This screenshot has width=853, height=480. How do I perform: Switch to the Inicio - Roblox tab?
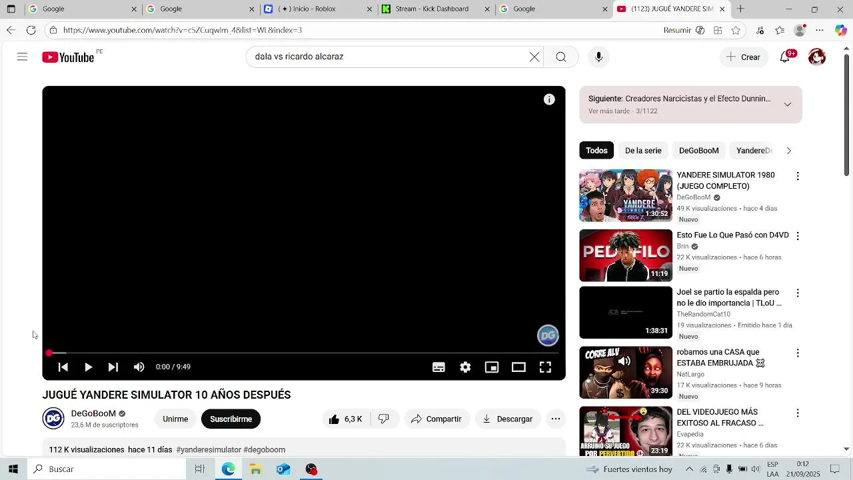tap(319, 9)
